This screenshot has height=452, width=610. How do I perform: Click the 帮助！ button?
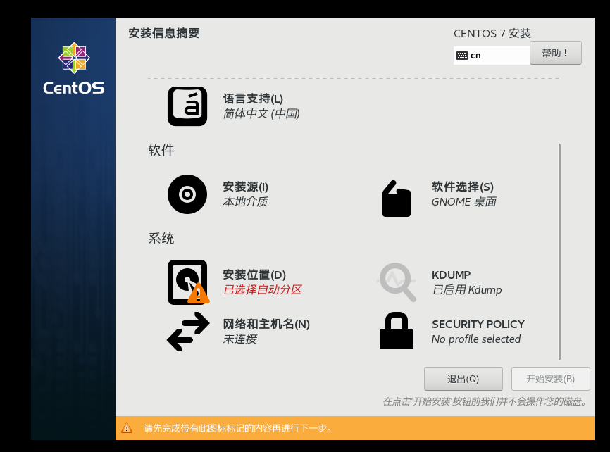tap(555, 52)
